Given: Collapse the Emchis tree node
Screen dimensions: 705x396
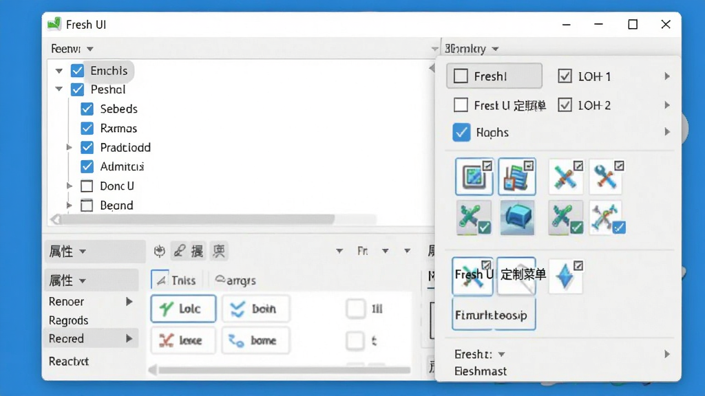Looking at the screenshot, I should (59, 71).
